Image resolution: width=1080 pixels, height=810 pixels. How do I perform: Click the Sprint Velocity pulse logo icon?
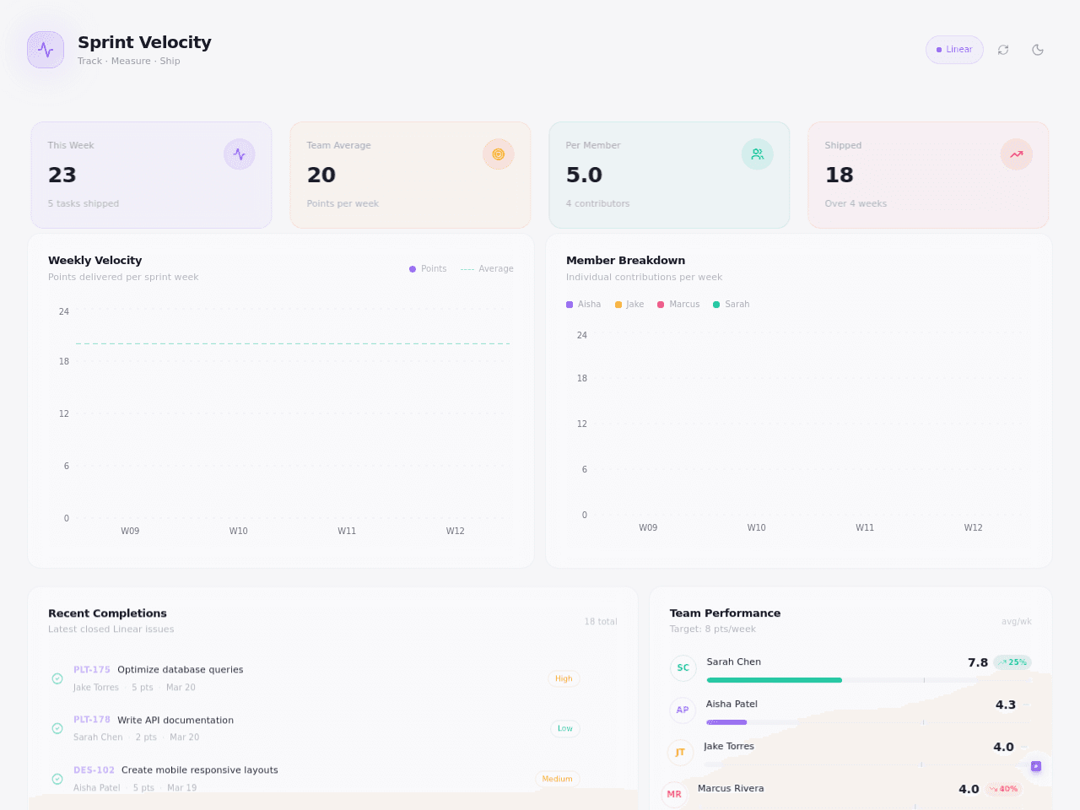46,50
